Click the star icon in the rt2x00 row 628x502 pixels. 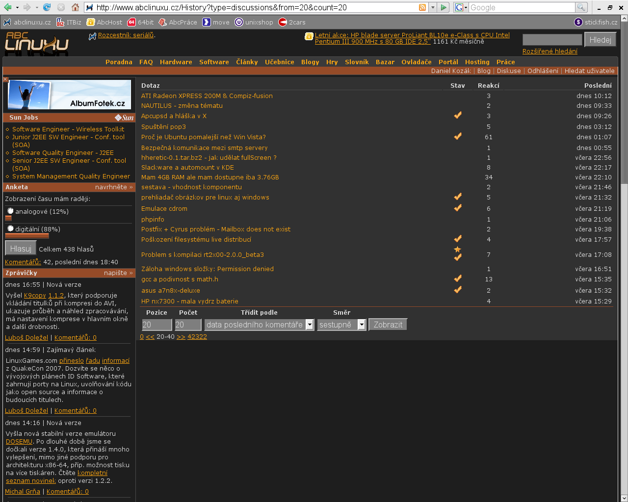458,250
